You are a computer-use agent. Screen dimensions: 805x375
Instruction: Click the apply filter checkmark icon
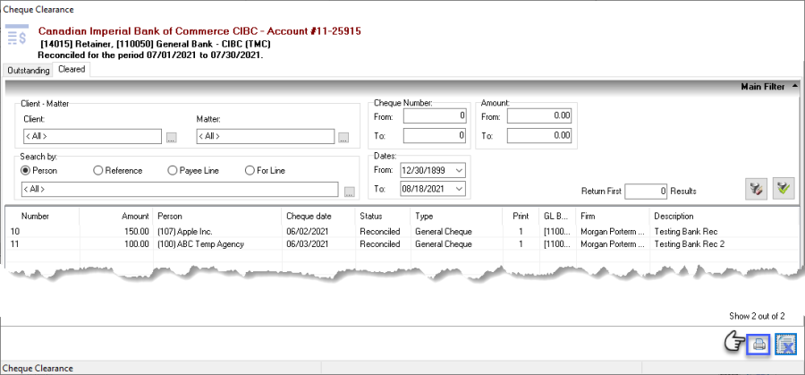coord(784,189)
